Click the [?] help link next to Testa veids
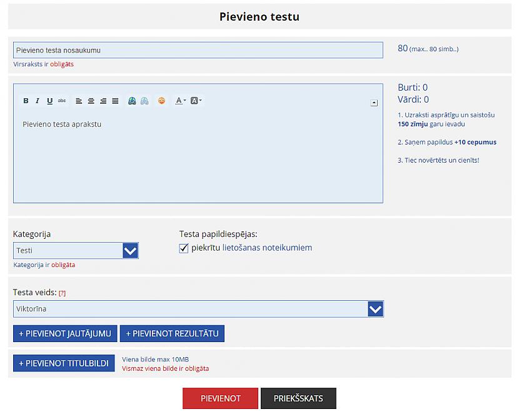Viewport: 519px width, 414px height. coord(63,293)
